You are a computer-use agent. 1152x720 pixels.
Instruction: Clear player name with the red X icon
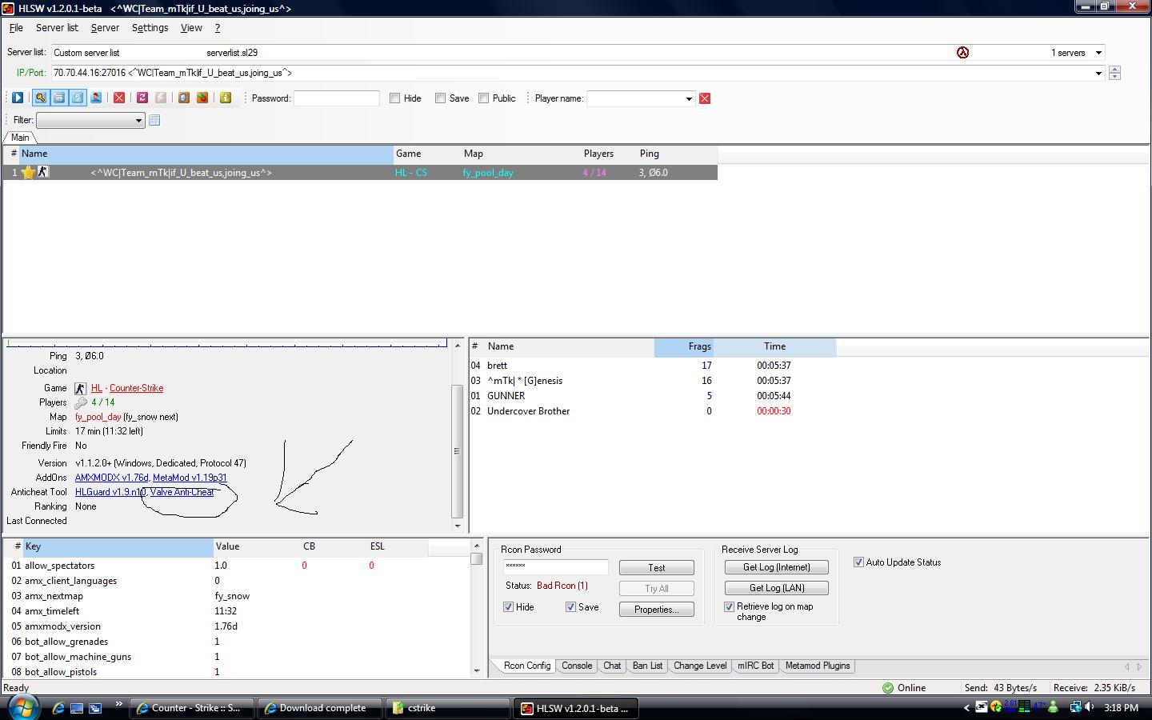coord(705,98)
